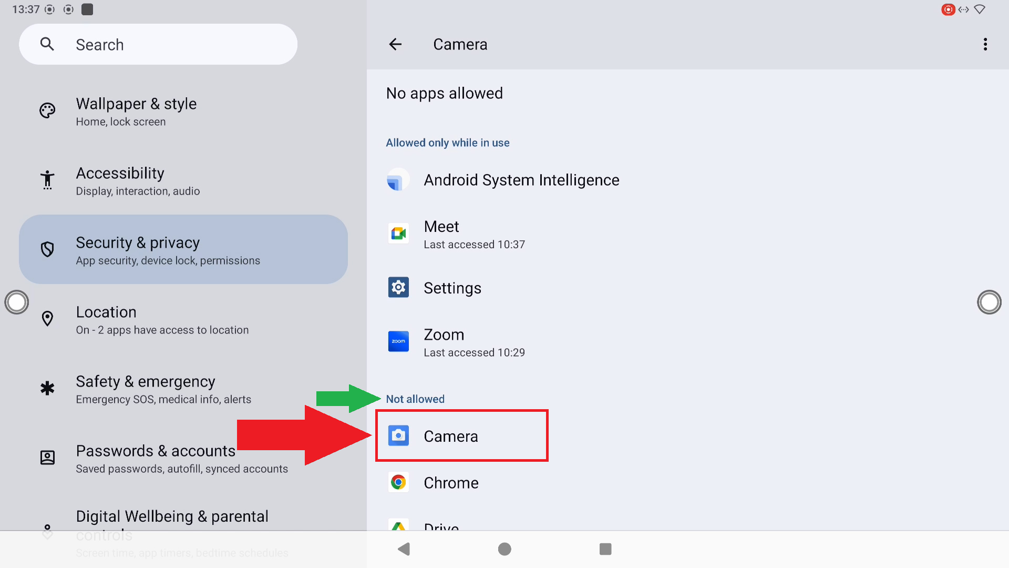
Task: Click the search magnifier icon
Action: (x=47, y=45)
